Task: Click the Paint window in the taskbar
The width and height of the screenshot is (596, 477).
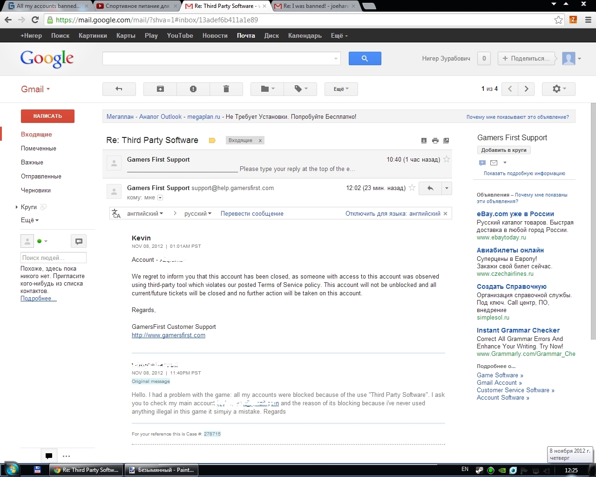Action: 162,470
